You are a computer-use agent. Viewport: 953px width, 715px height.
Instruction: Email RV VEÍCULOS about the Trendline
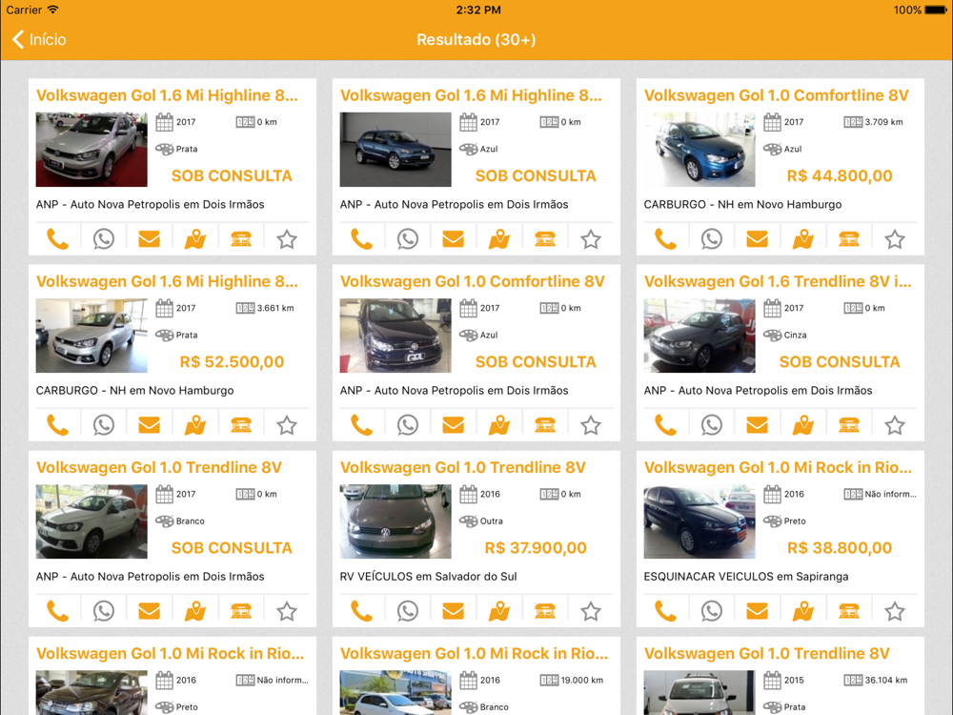453,611
